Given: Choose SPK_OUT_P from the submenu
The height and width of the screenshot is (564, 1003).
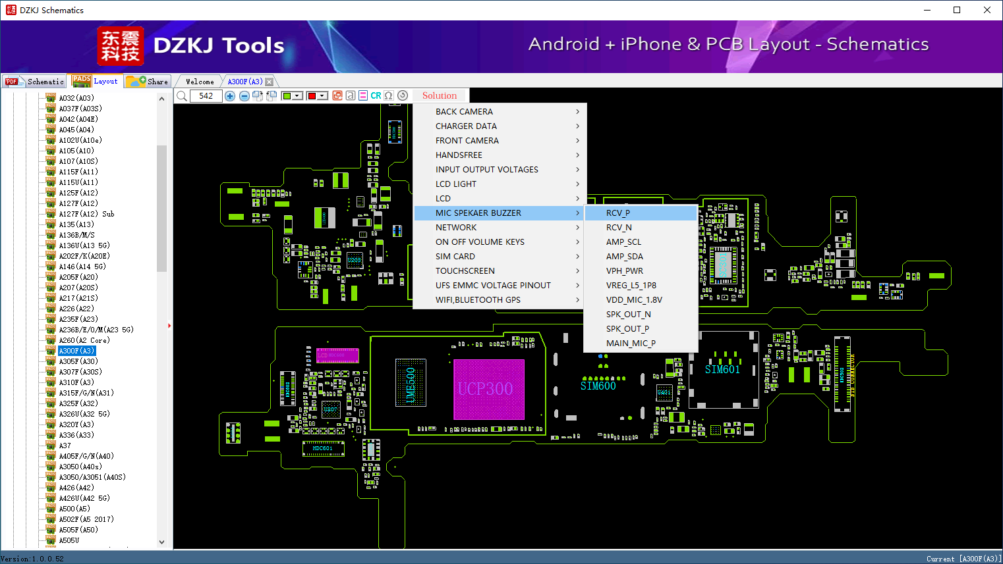Looking at the screenshot, I should (641, 329).
